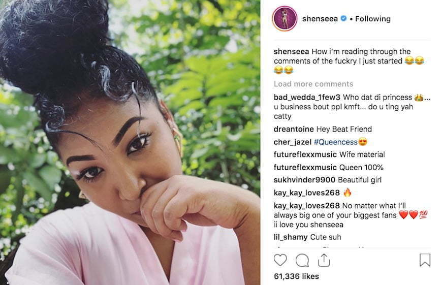Open the shenseea profile picture avatar
This screenshot has height=285, width=442.
(x=285, y=19)
